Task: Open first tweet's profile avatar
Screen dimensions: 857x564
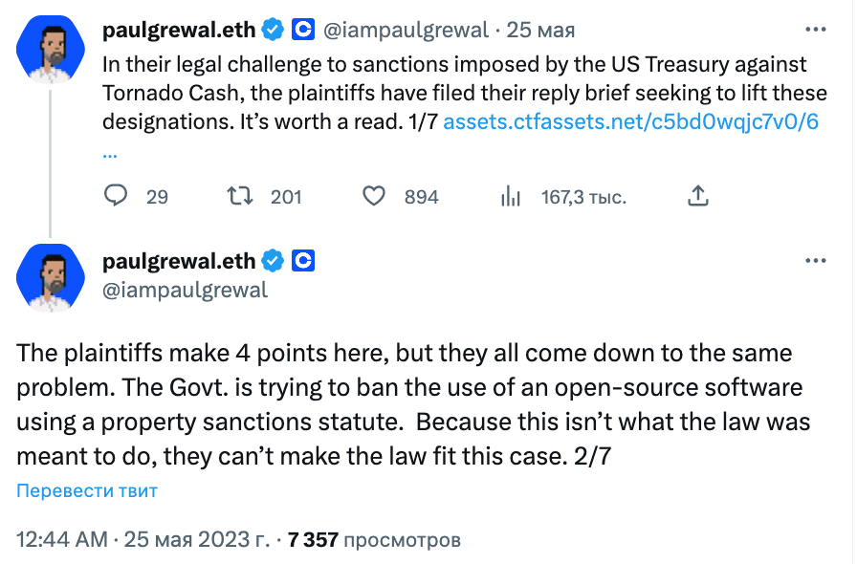Action: click(x=49, y=48)
